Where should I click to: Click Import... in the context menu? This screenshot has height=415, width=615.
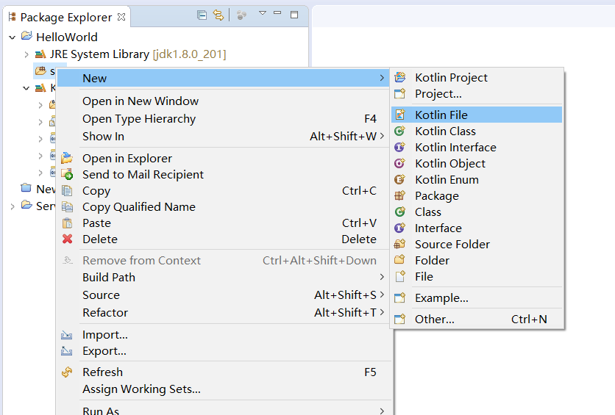[x=104, y=334]
